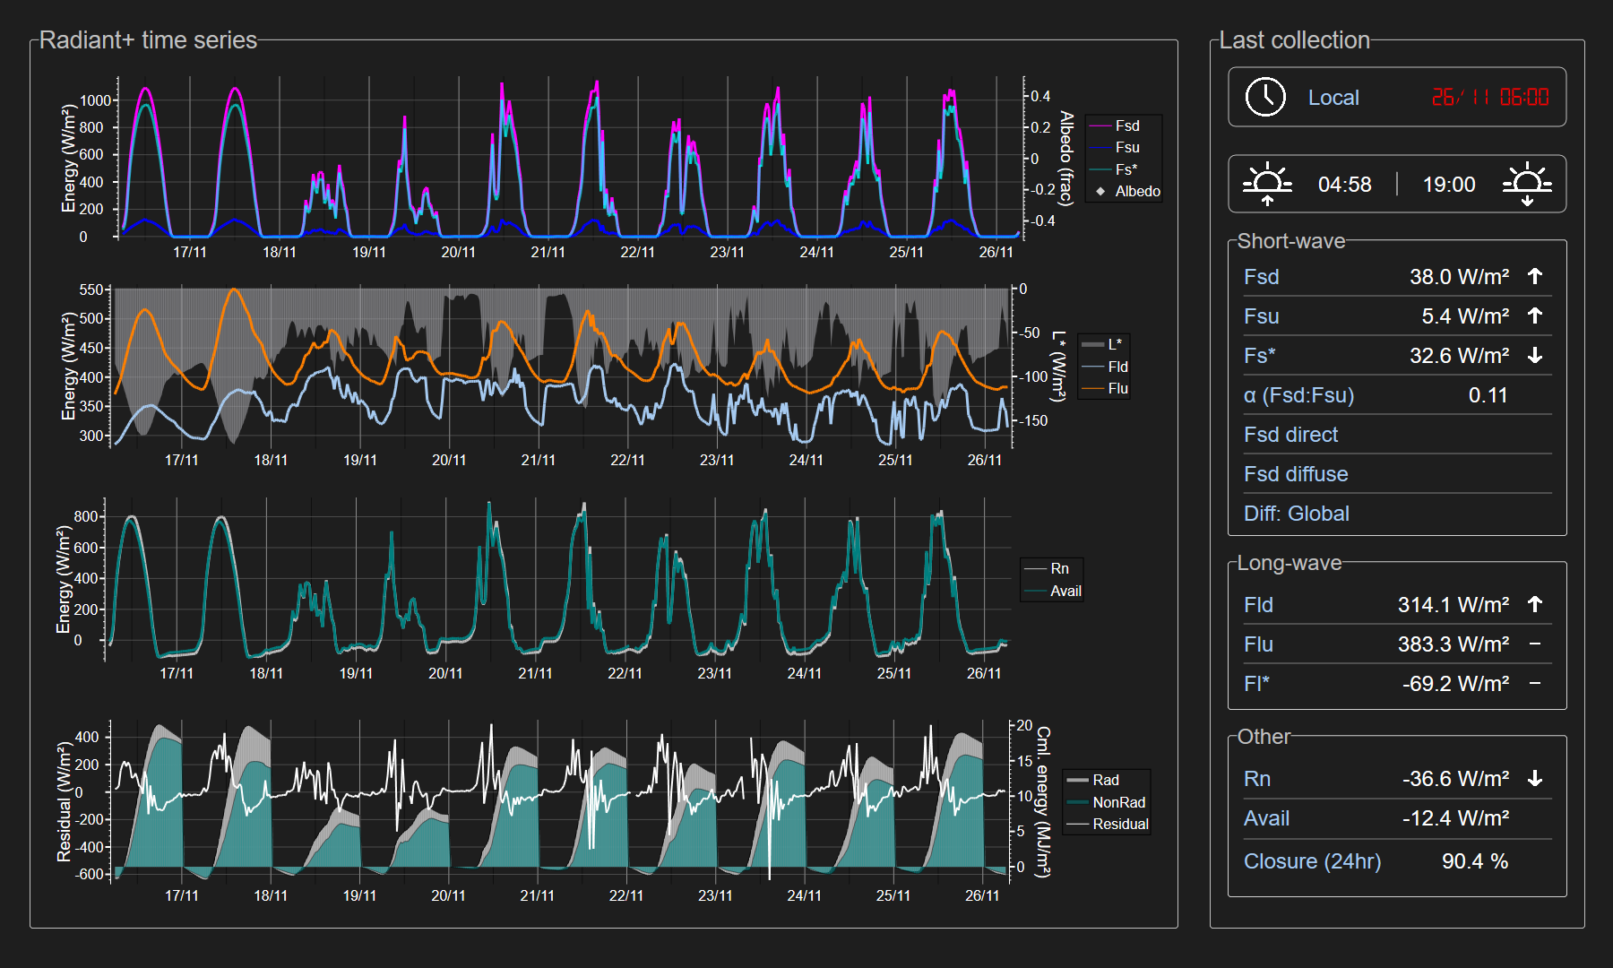Click the Fsu upward trend arrow
This screenshot has height=968, width=1613.
tap(1535, 315)
